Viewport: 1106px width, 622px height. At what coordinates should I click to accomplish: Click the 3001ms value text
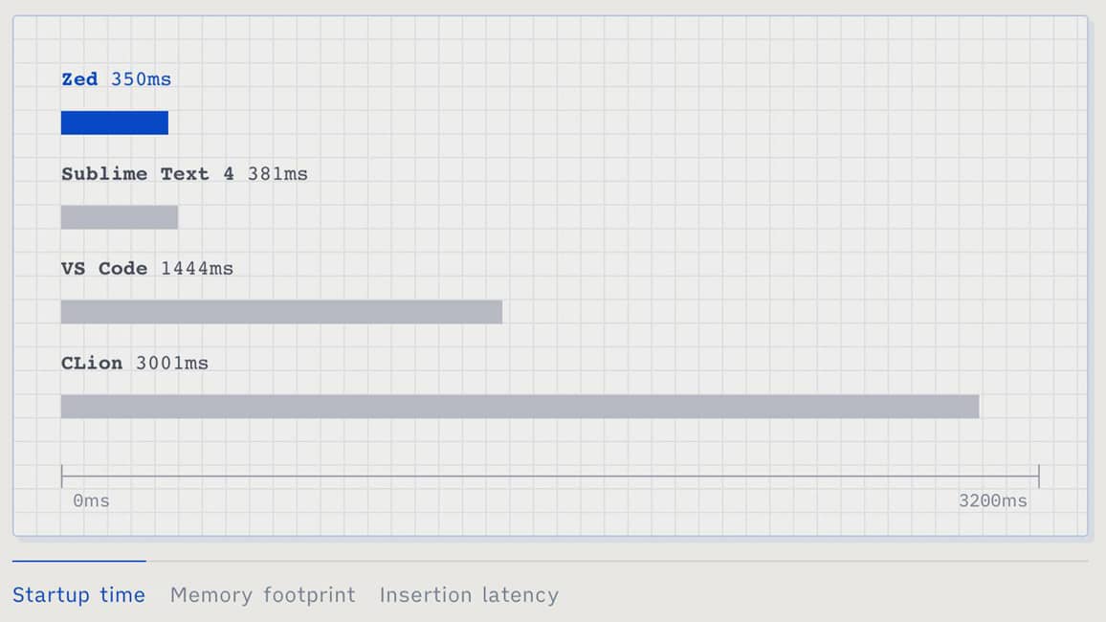[x=172, y=364]
